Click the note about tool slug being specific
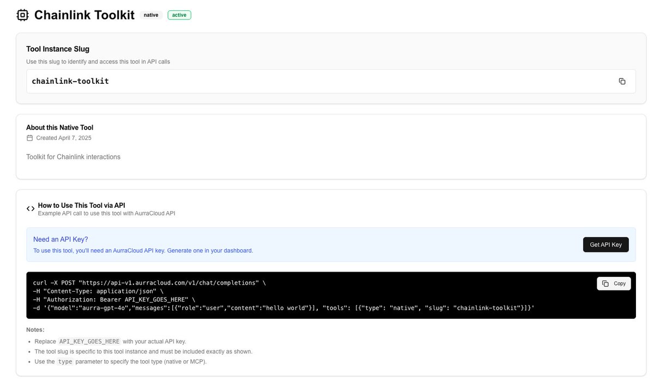 [143, 352]
